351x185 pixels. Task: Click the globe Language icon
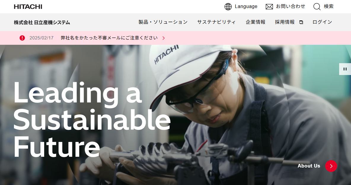tap(228, 7)
